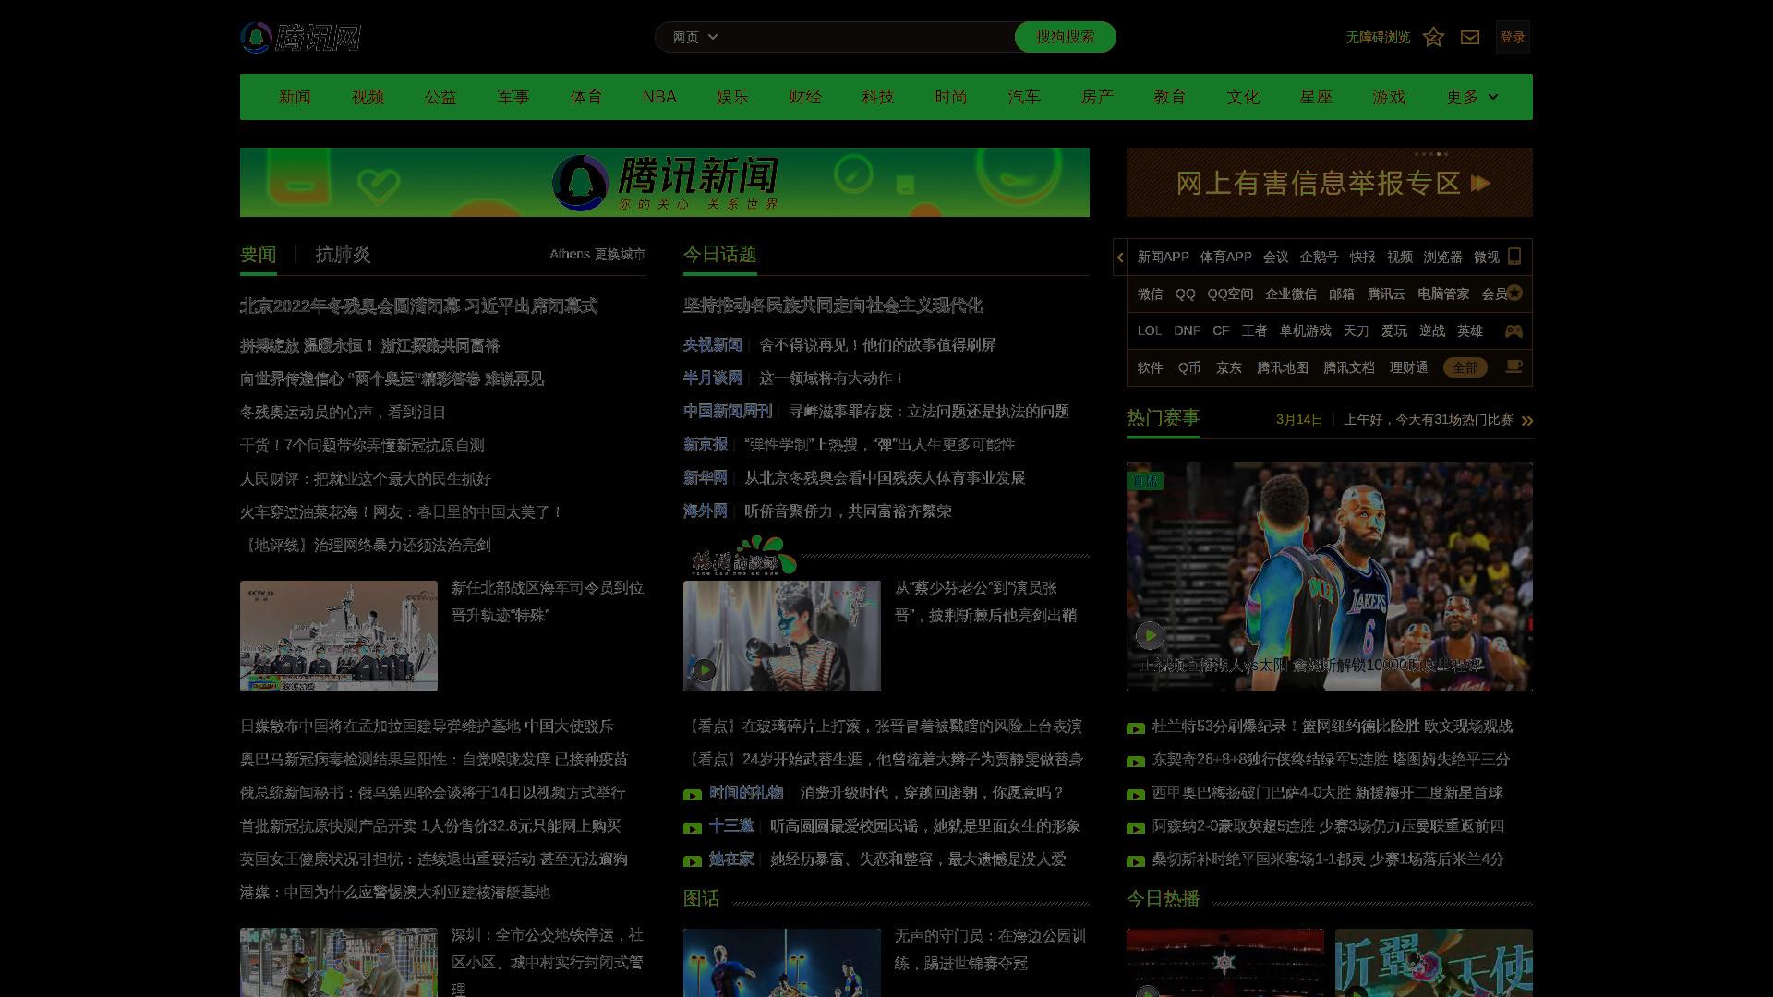Open the mail envelope icon

pos(1470,37)
